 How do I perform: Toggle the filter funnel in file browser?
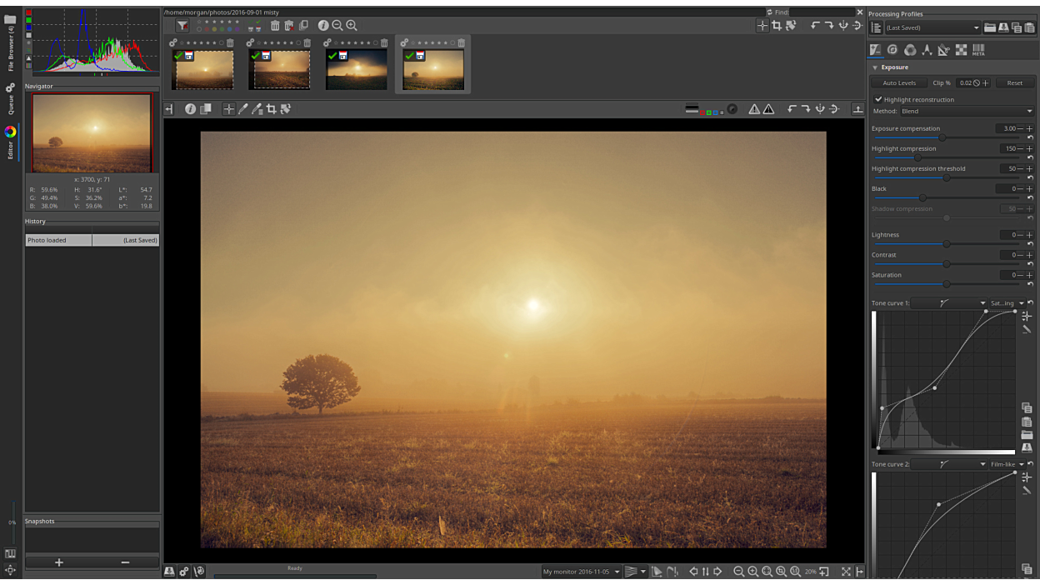tap(182, 26)
